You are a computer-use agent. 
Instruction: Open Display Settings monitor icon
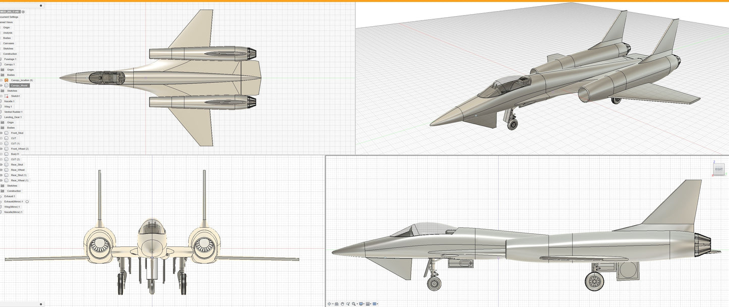pyautogui.click(x=361, y=304)
